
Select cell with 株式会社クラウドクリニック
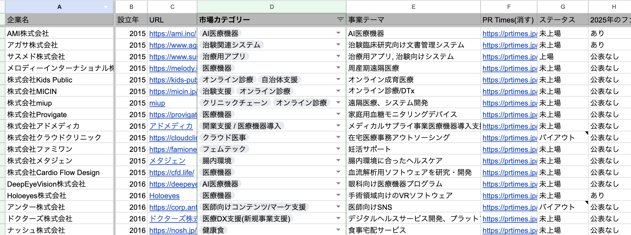coord(55,138)
